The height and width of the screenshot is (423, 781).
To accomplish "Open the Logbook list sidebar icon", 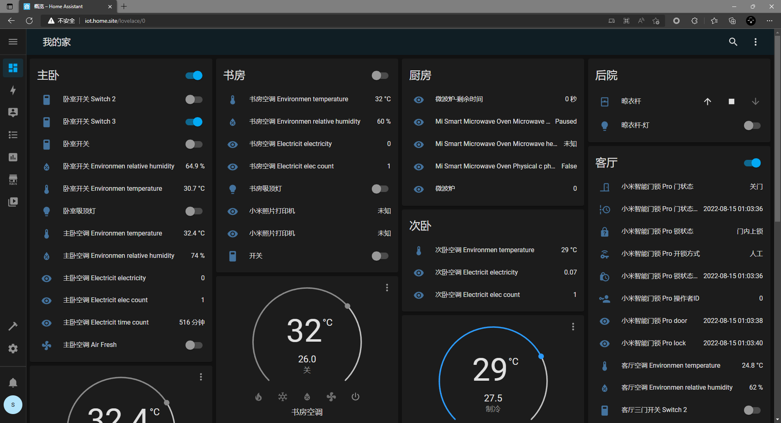I will pos(13,135).
